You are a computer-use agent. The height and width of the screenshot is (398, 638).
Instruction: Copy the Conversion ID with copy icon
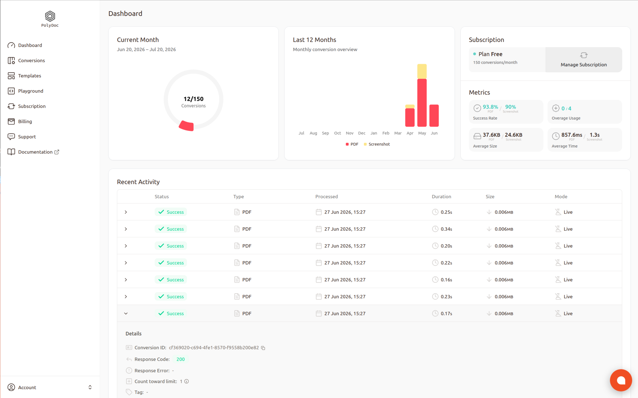[x=263, y=348]
